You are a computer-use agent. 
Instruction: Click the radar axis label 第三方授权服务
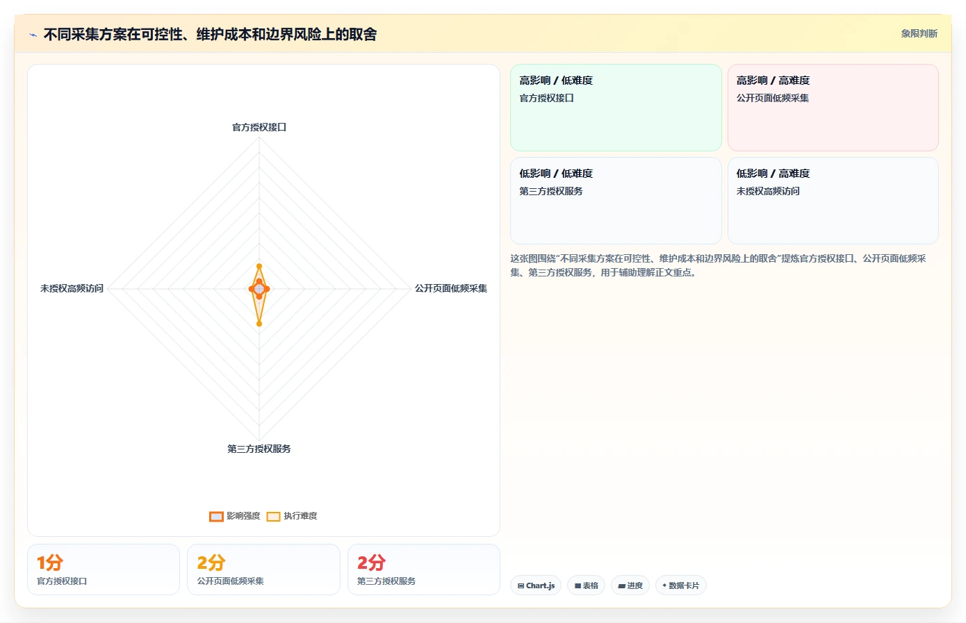tap(259, 449)
